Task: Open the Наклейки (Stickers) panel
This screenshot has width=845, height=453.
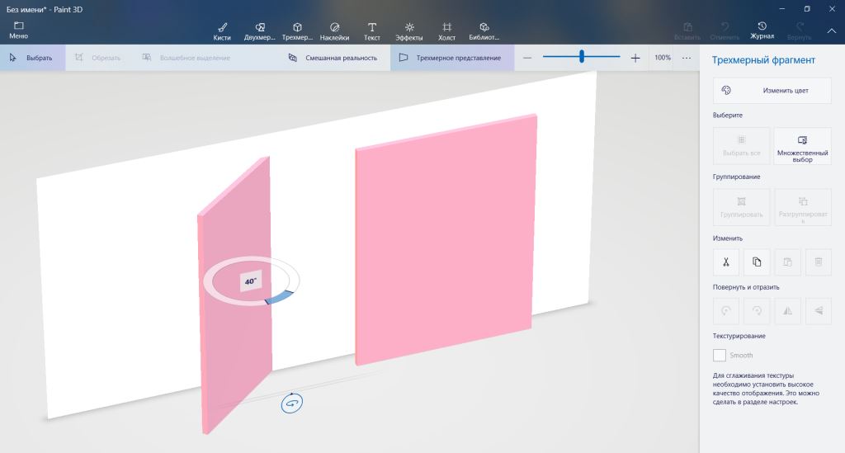Action: (334, 31)
